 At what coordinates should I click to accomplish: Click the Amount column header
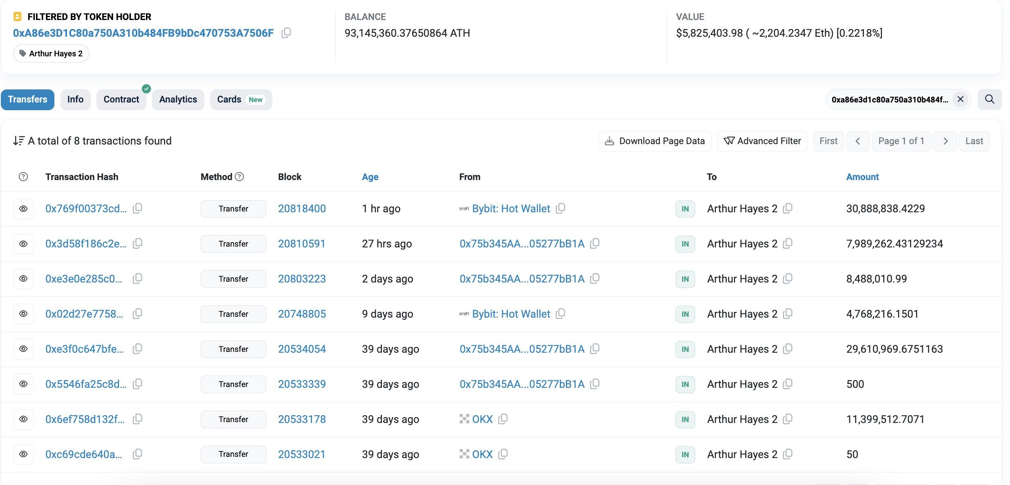click(862, 177)
